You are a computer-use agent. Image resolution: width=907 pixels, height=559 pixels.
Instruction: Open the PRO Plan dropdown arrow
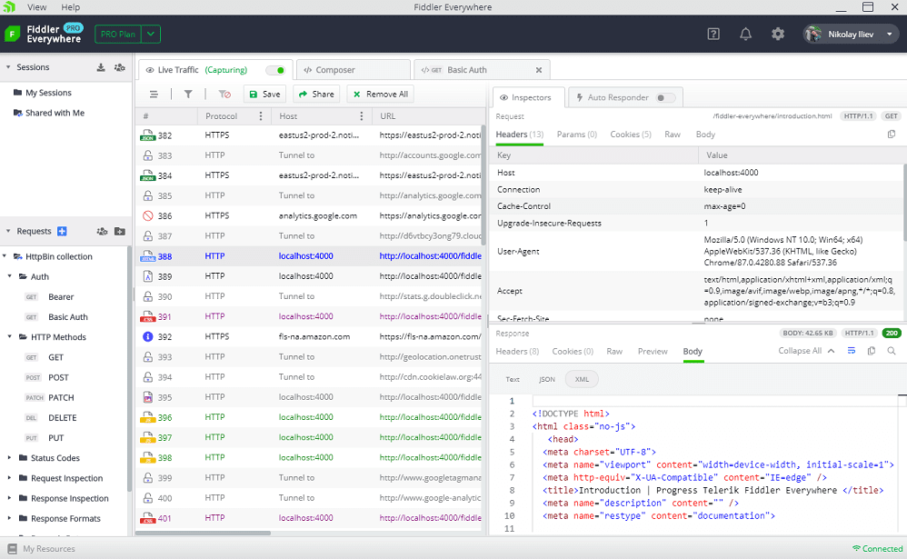(x=151, y=35)
